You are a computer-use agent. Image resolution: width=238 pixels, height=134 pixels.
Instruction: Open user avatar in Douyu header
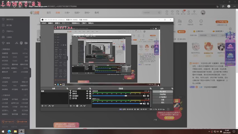[x=203, y=13]
